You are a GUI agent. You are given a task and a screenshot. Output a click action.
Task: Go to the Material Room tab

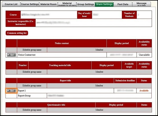(x=49, y=4)
